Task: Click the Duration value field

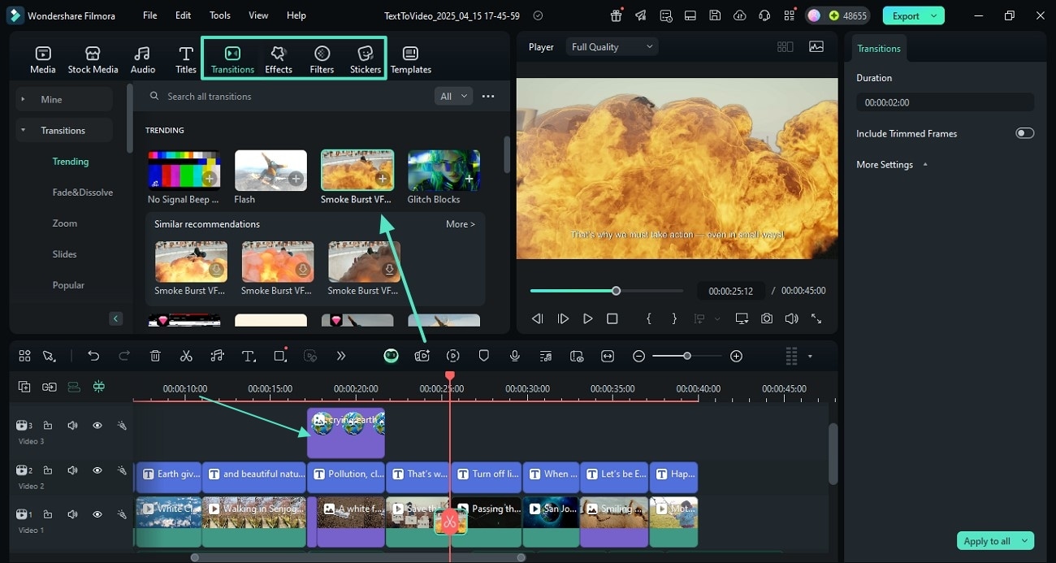Action: (x=946, y=102)
